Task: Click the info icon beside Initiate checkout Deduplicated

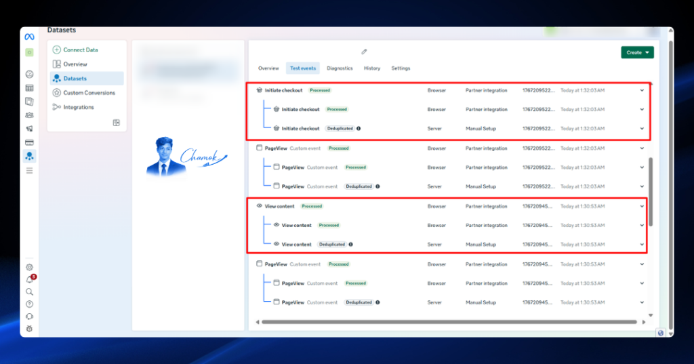Action: pyautogui.click(x=359, y=128)
